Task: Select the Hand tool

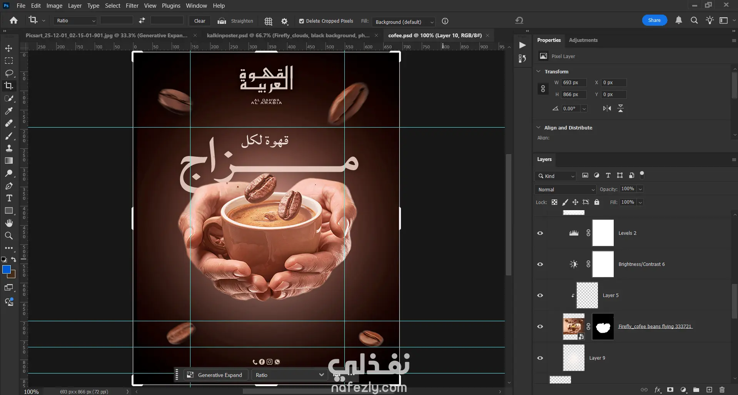Action: pyautogui.click(x=8, y=223)
